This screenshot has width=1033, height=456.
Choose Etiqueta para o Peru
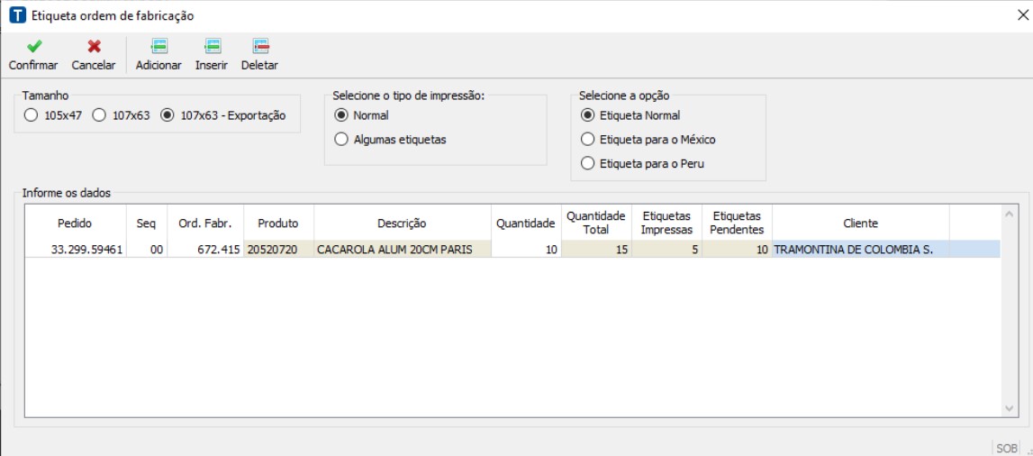click(588, 164)
